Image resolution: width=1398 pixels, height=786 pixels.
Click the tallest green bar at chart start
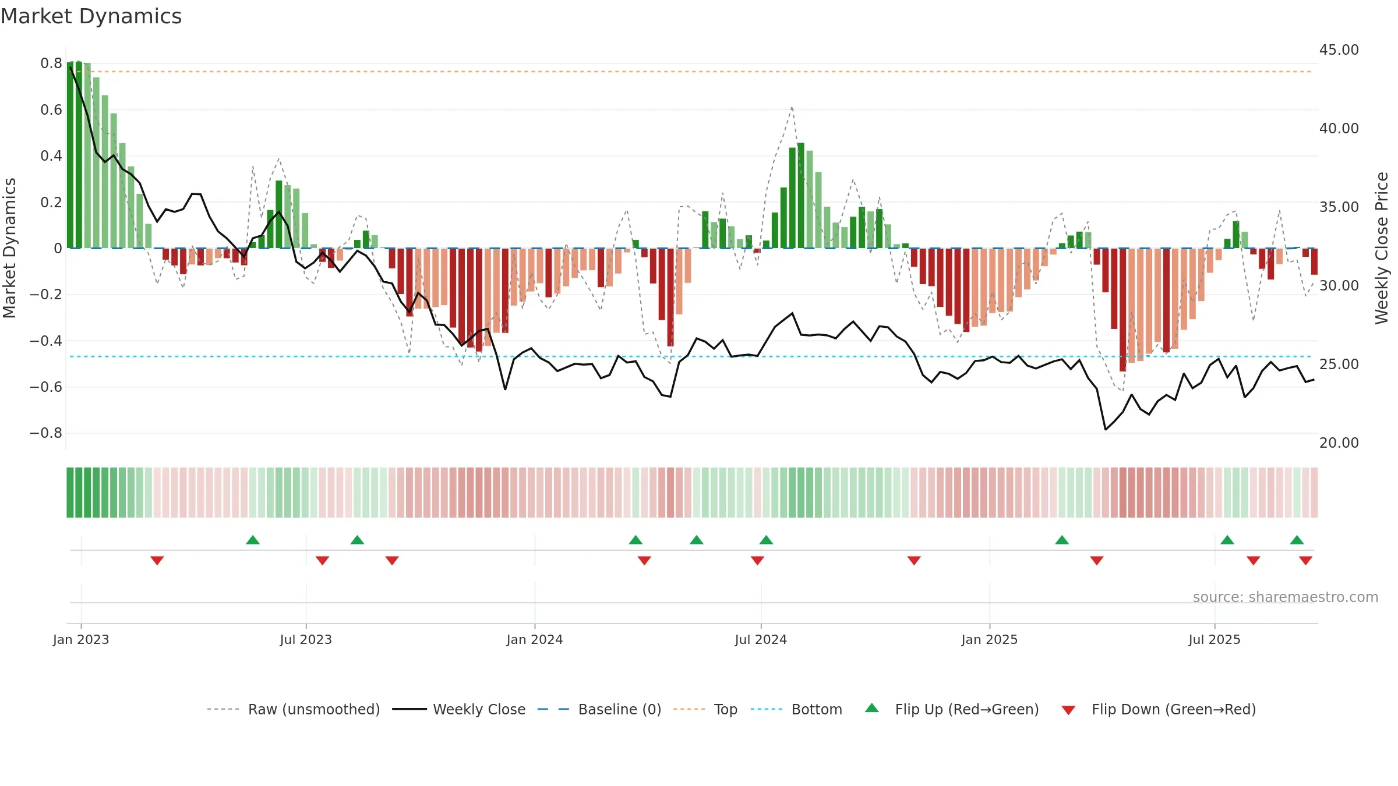[x=79, y=155]
